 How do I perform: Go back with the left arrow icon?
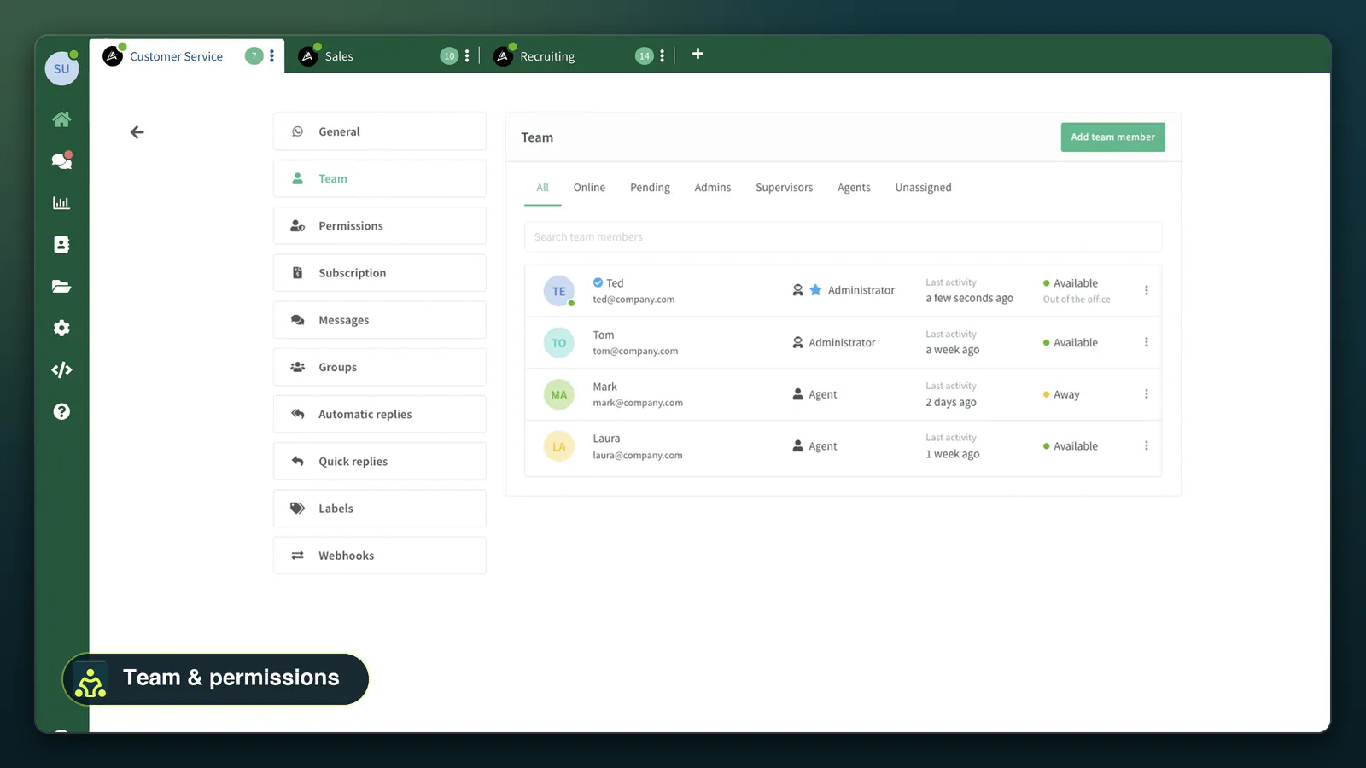pos(137,132)
